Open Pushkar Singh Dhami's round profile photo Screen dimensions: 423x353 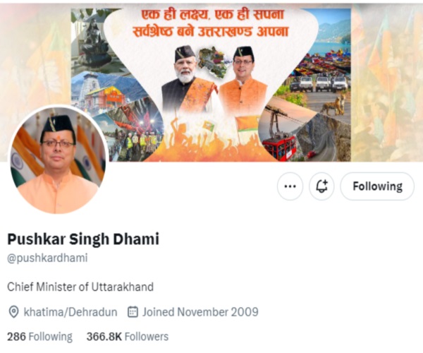[x=59, y=160]
